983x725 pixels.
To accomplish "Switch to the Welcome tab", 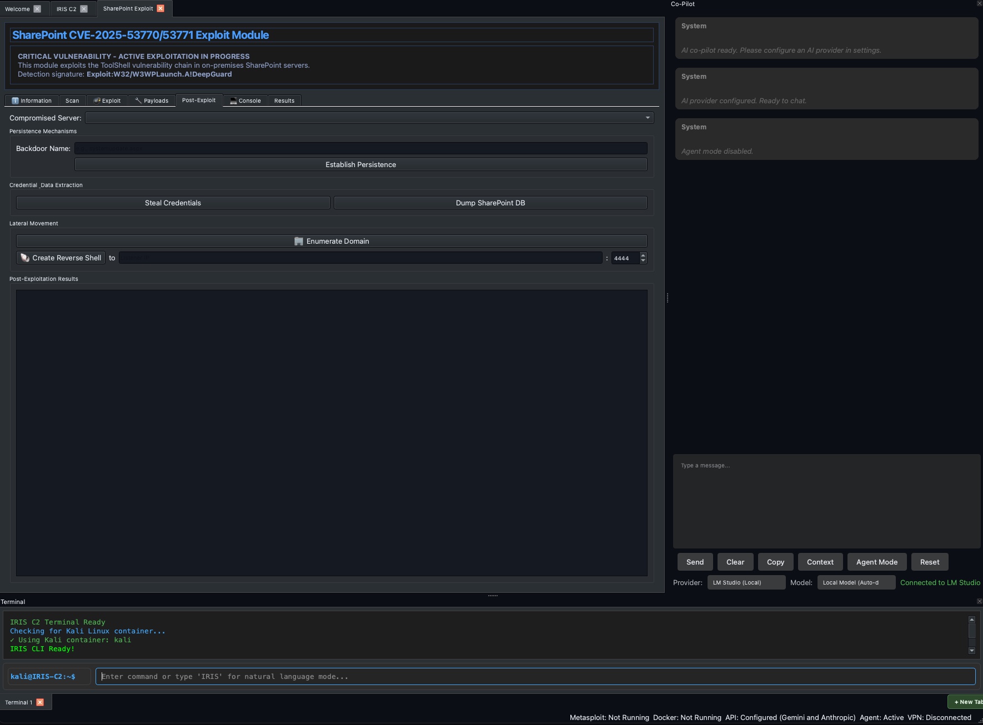I will [17, 9].
